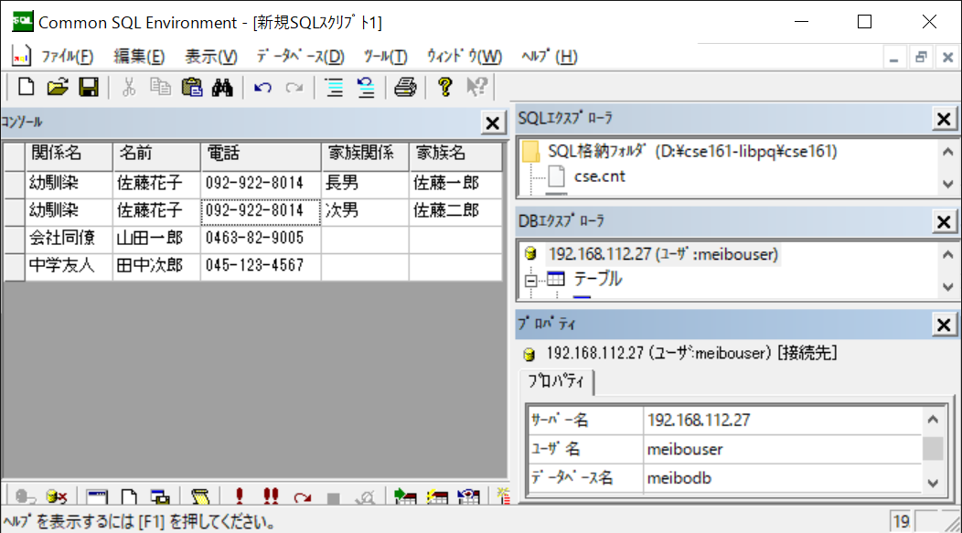
Task: Click the table with green arrow icon
Action: pyautogui.click(x=405, y=496)
